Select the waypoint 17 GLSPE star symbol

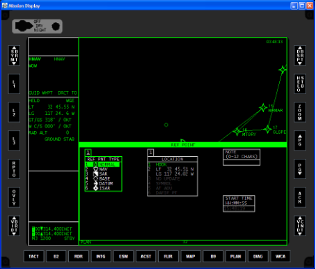point(267,129)
